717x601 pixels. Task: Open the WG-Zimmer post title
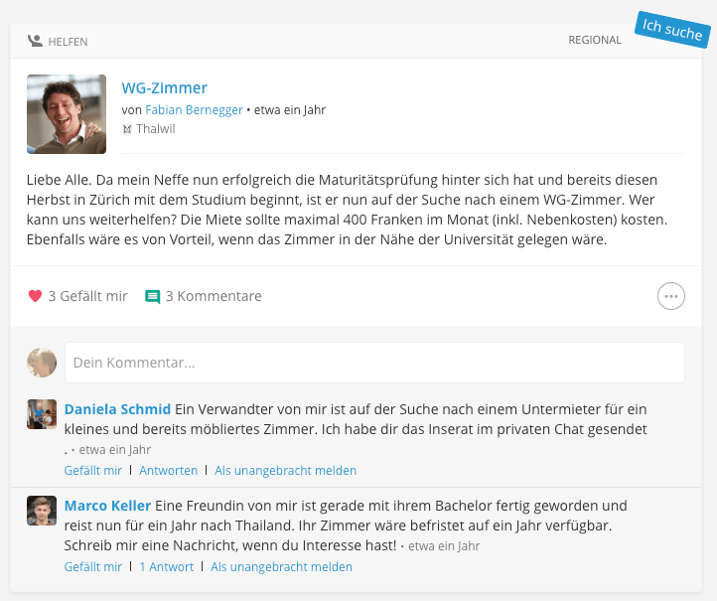pos(164,87)
